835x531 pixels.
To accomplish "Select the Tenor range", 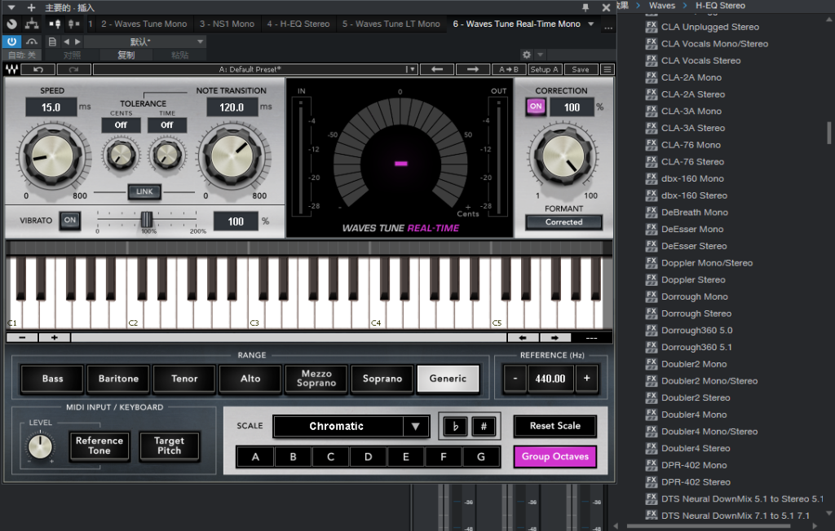I will [x=184, y=379].
